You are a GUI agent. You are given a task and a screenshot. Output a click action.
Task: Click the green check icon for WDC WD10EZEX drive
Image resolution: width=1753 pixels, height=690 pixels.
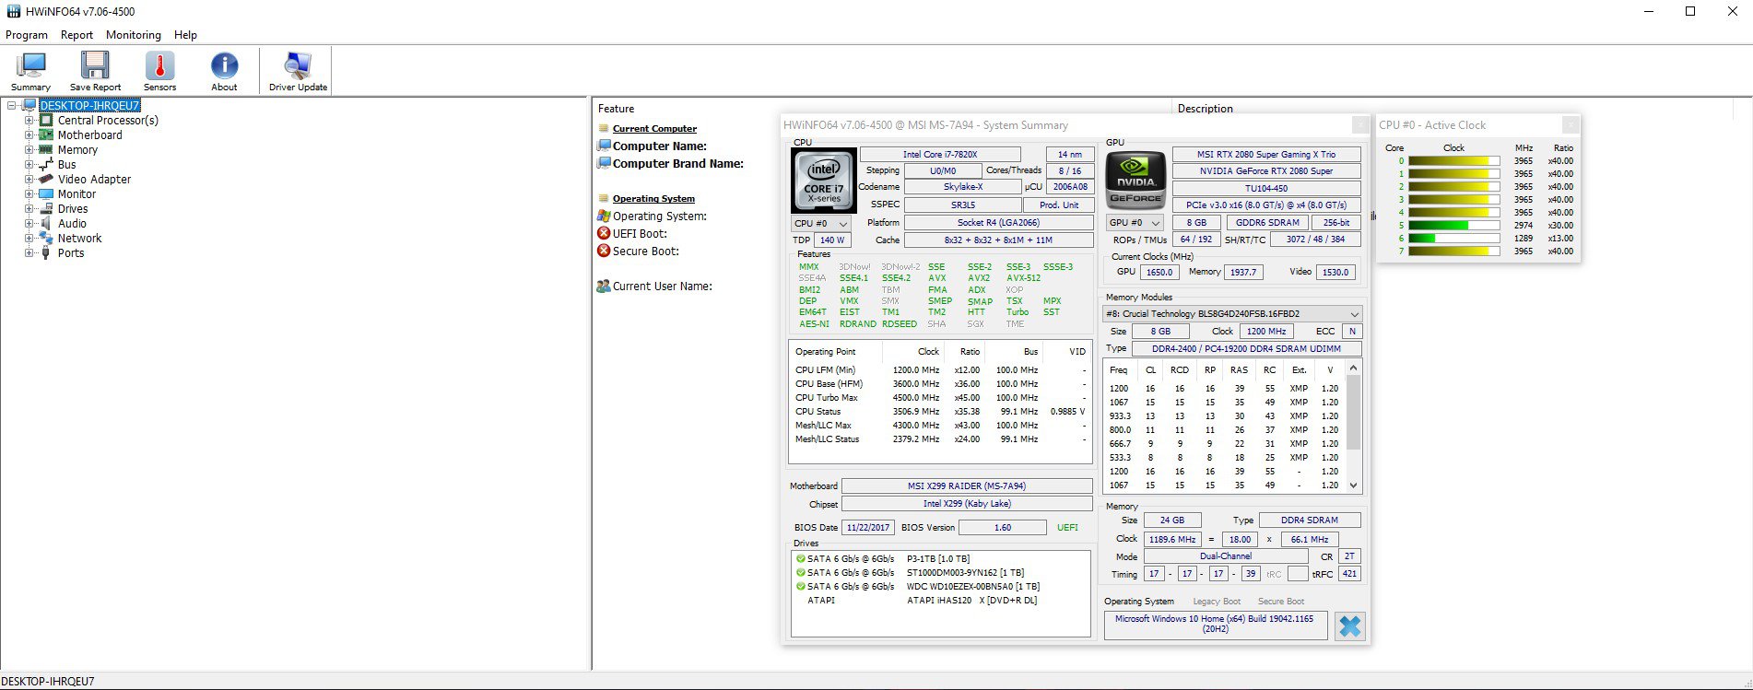pyautogui.click(x=800, y=587)
